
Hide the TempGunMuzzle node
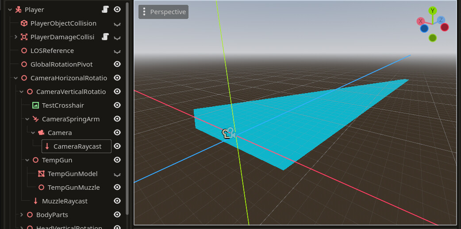click(117, 188)
